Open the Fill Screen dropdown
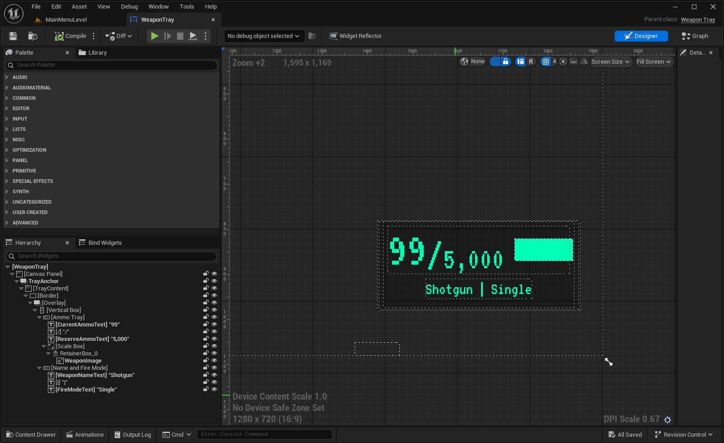Image resolution: width=724 pixels, height=443 pixels. tap(654, 62)
